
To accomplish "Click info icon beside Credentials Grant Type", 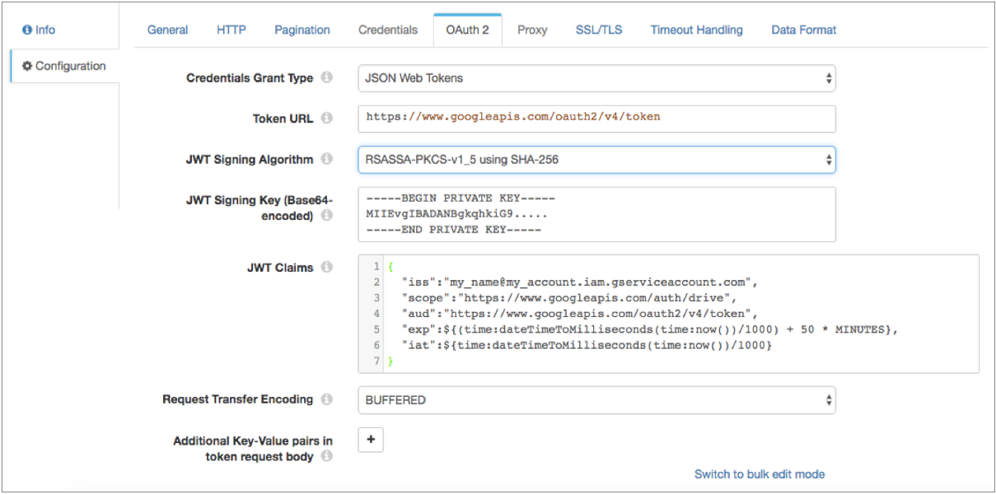I will (x=327, y=77).
